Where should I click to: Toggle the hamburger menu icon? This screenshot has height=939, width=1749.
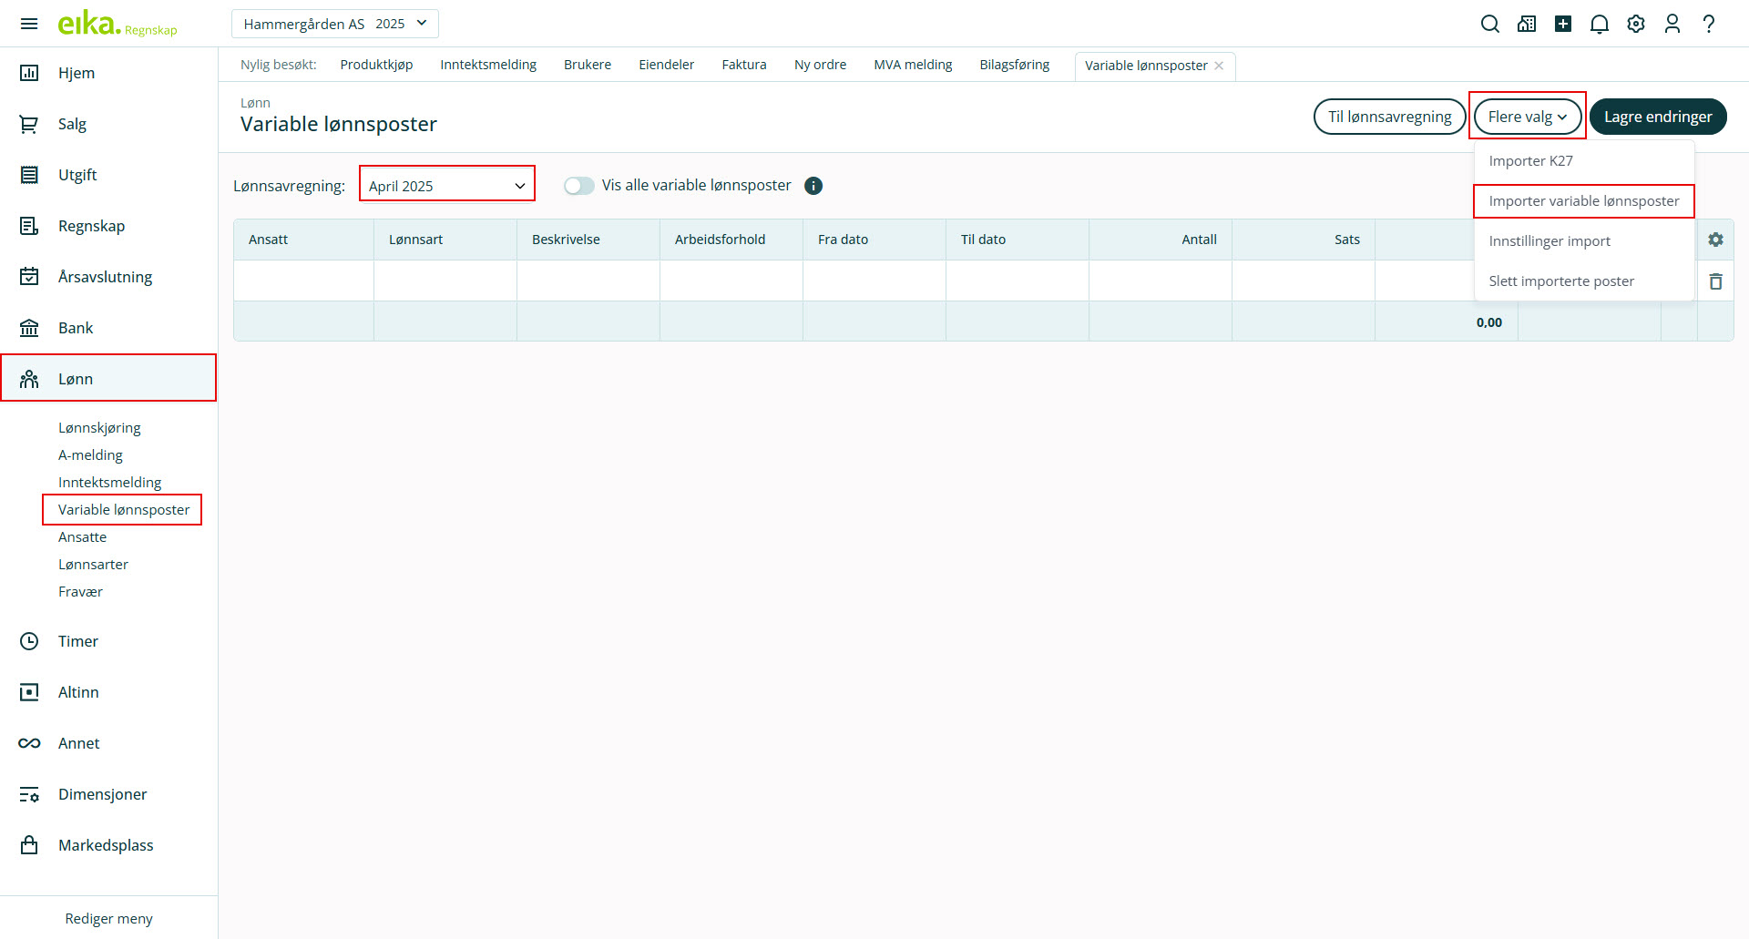point(29,24)
